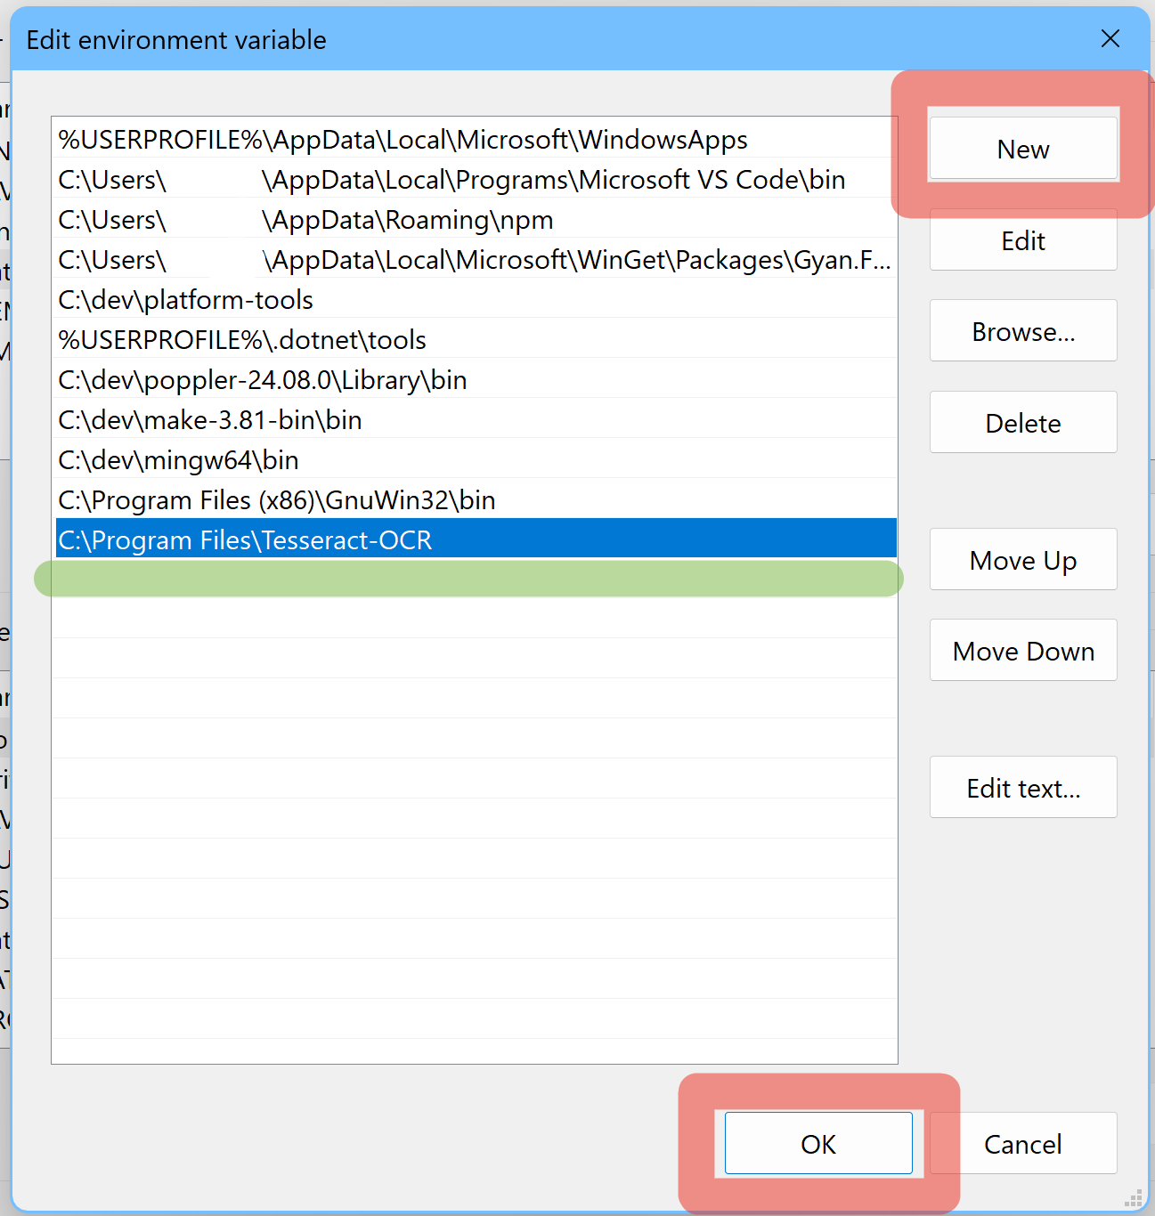Click the New button

pyautogui.click(x=1022, y=149)
